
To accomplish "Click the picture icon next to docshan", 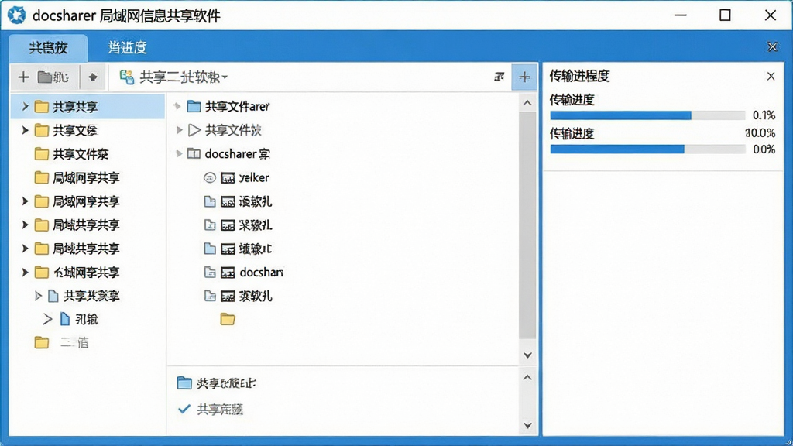I will (x=228, y=273).
